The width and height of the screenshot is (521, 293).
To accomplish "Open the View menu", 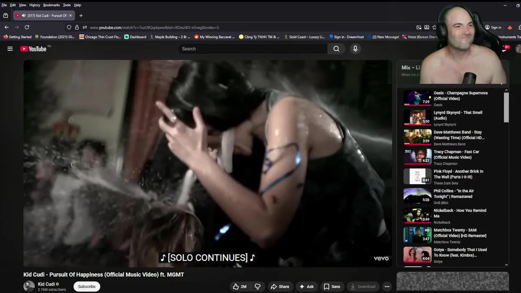I will coord(22,5).
